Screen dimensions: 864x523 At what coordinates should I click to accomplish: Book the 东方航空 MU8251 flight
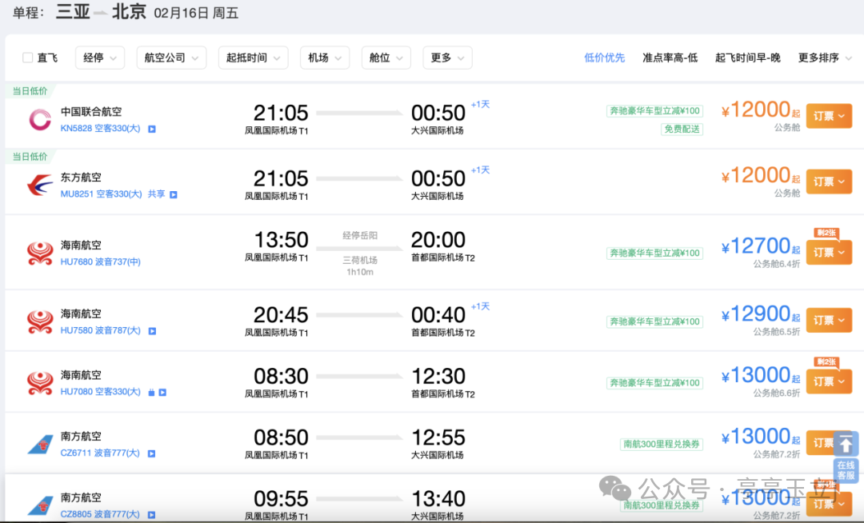coord(829,182)
